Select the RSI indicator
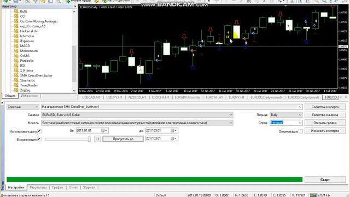Viewport: 350px width, 197px height. click(x=22, y=66)
